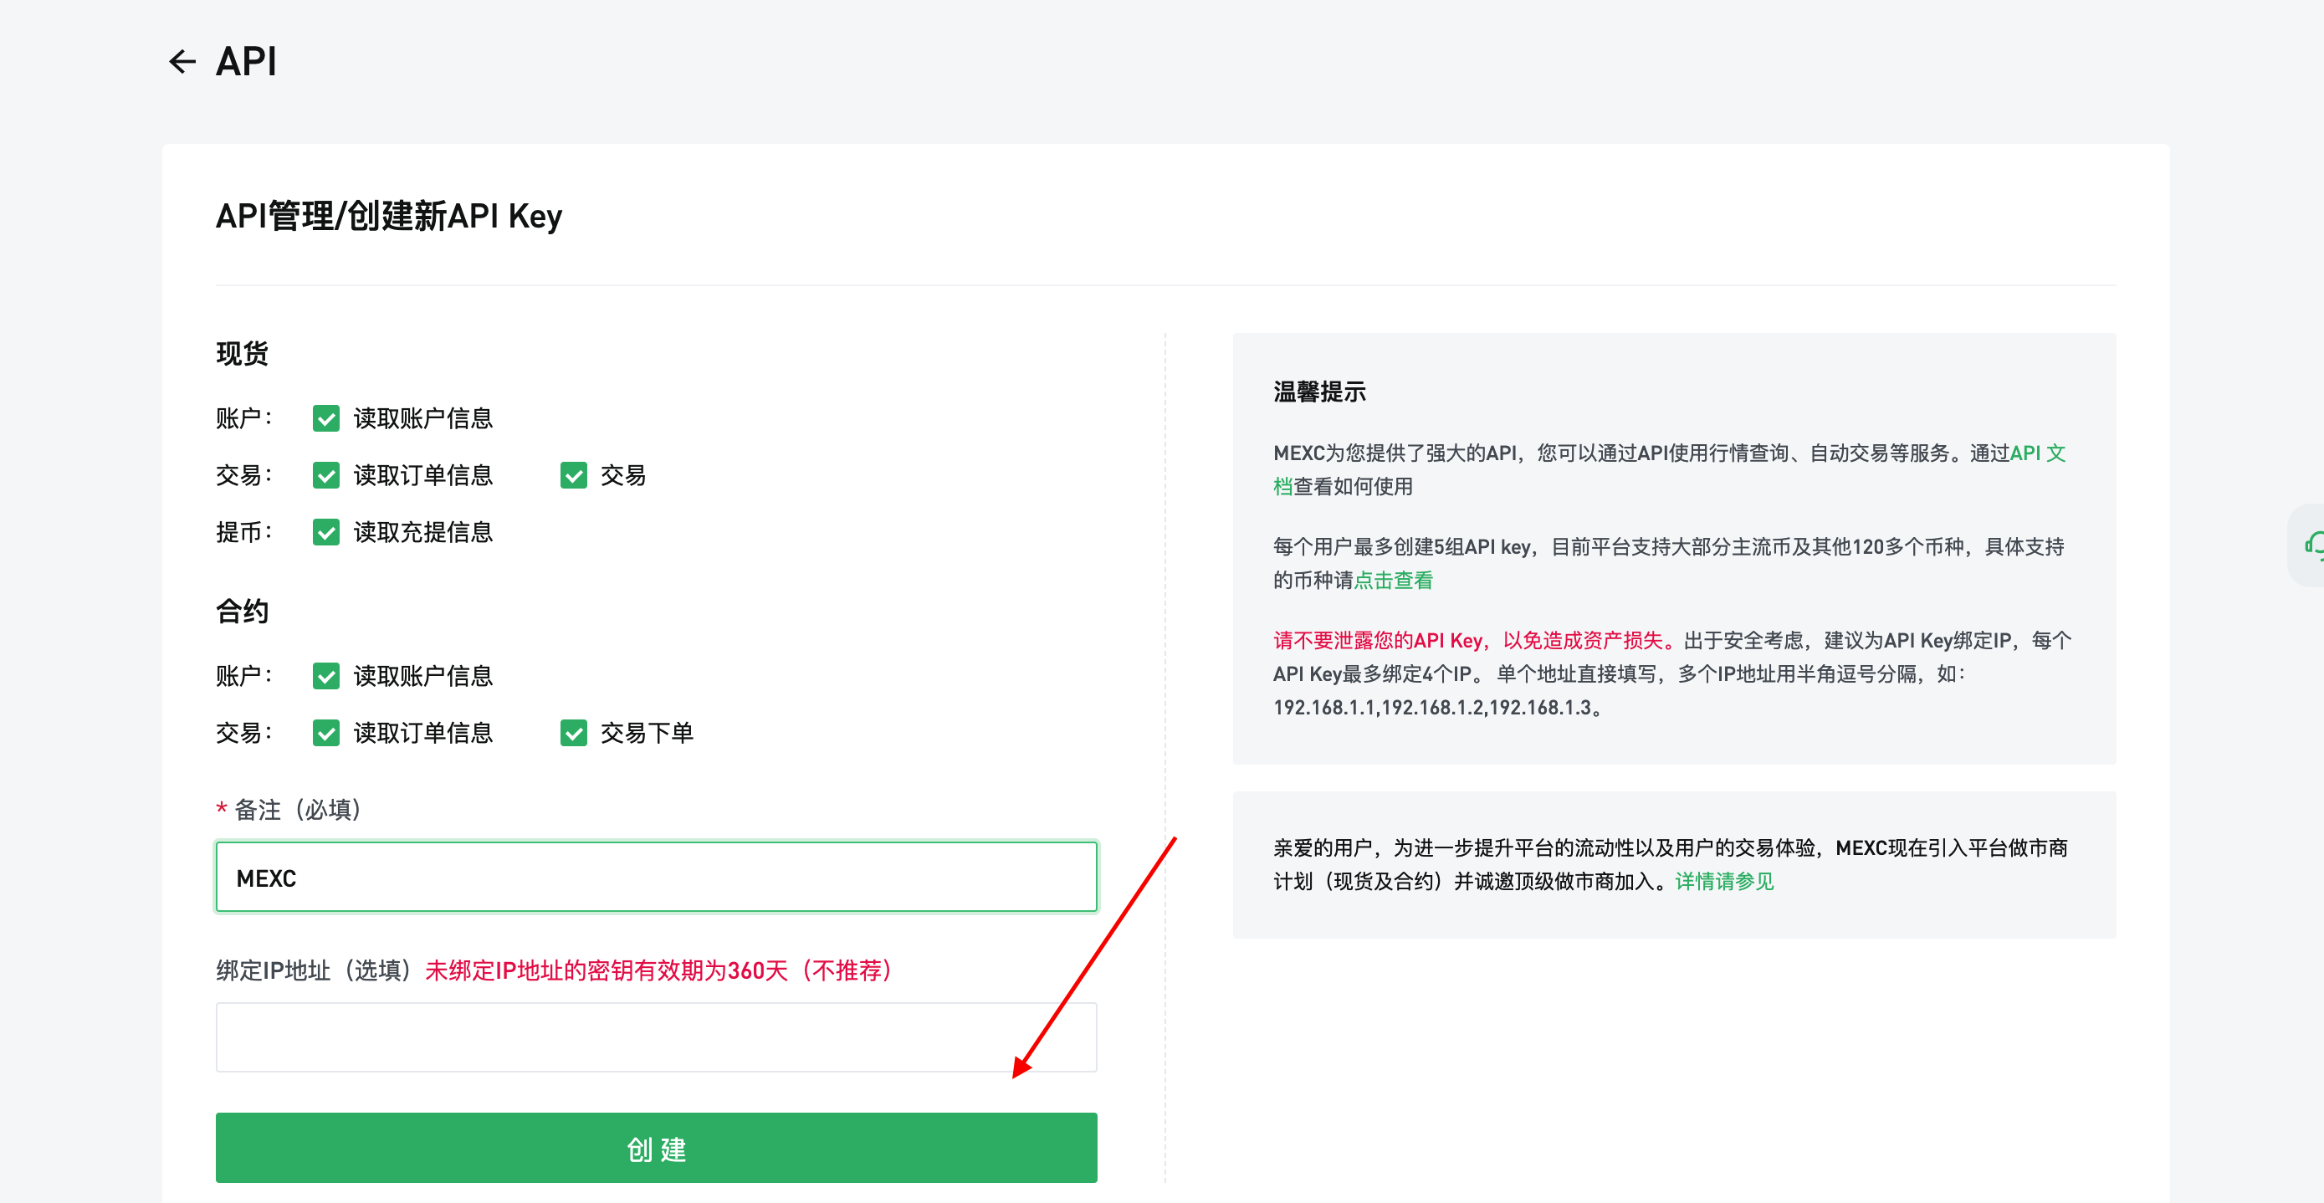
Task: Click the 备注 field containing MEXC
Action: [x=656, y=878]
